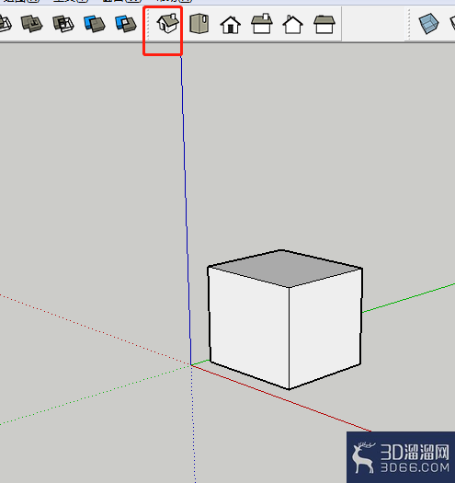Switch to the Left view
Screen dimensions: 455x483
click(x=324, y=25)
